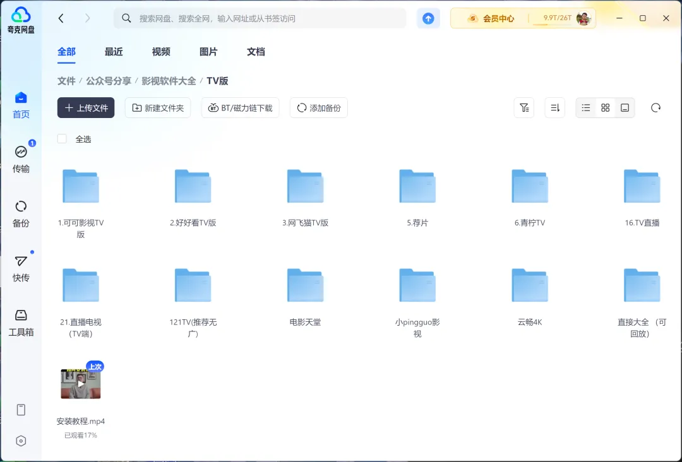682x462 pixels.
Task: Click 9.9T/26T storage usage indicator
Action: [557, 18]
